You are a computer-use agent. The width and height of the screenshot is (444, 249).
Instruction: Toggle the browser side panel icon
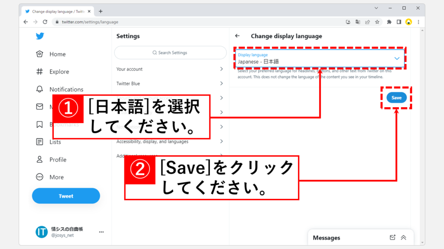tap(399, 22)
